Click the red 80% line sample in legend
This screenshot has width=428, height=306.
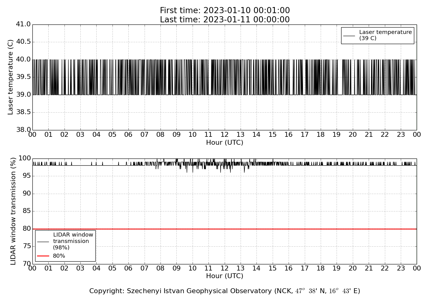click(43, 256)
